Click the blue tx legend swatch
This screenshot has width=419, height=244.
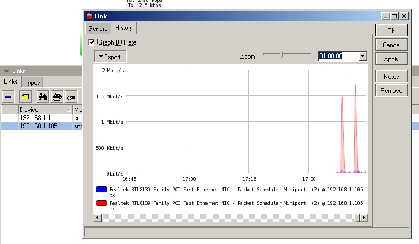pyautogui.click(x=101, y=190)
